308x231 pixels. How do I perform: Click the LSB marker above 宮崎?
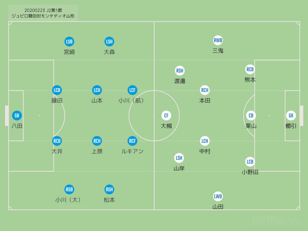coord(69,42)
